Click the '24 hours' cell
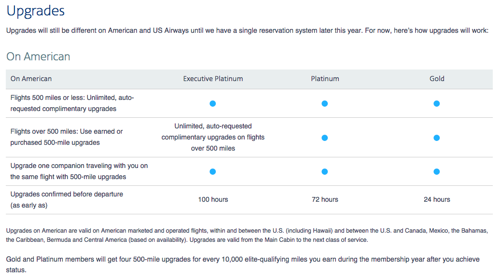This screenshot has height=279, width=501. [437, 199]
